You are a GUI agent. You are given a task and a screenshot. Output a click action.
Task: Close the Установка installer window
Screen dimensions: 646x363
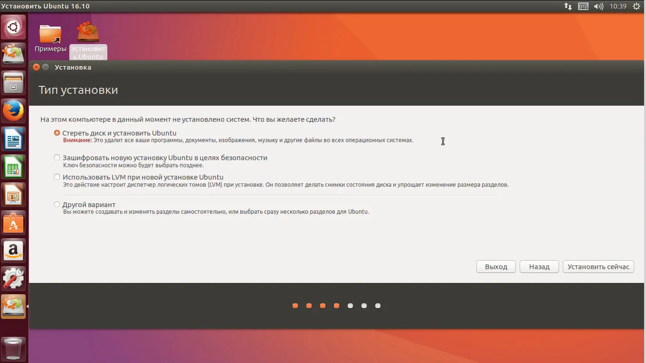click(x=37, y=67)
